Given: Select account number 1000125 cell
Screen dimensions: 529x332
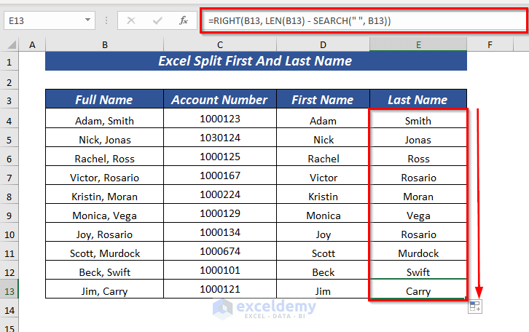Looking at the screenshot, I should (x=220, y=157).
